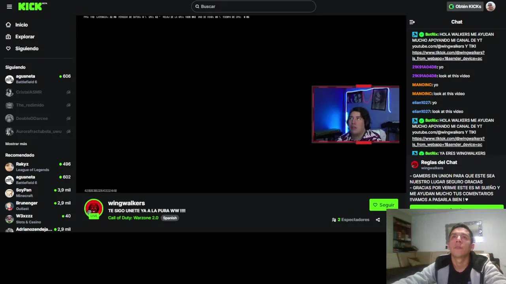Click MANOINC username saying yo
Screen dimensions: 506x284
coord(422,85)
